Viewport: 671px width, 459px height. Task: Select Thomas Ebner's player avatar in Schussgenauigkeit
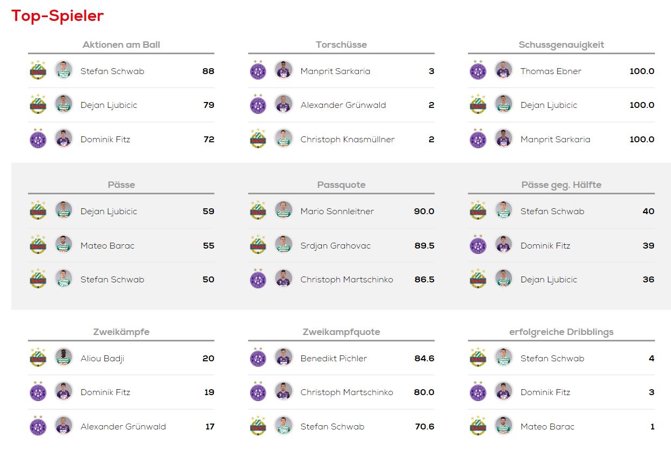503,71
